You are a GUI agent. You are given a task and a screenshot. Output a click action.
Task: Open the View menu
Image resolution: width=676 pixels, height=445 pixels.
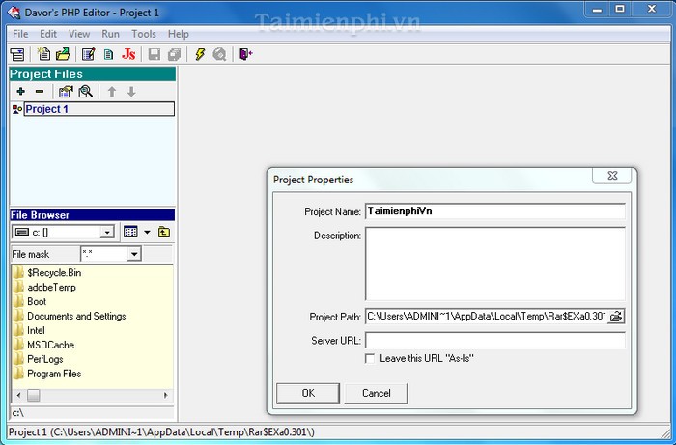click(79, 34)
